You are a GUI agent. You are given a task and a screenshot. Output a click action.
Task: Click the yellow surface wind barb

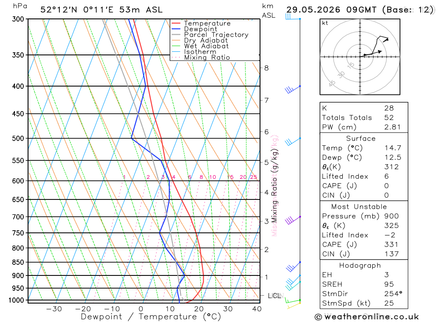[x=293, y=305]
